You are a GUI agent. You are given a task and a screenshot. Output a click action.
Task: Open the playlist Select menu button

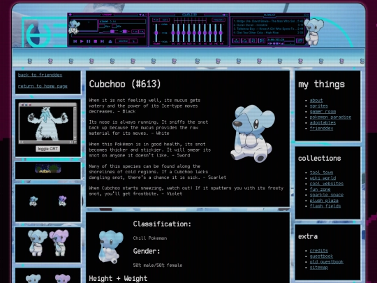pyautogui.click(x=253, y=41)
